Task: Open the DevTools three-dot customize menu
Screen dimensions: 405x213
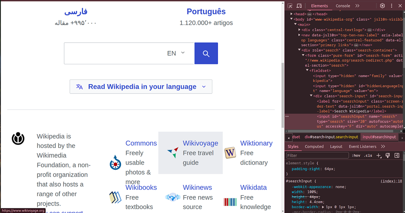Action: (x=392, y=6)
